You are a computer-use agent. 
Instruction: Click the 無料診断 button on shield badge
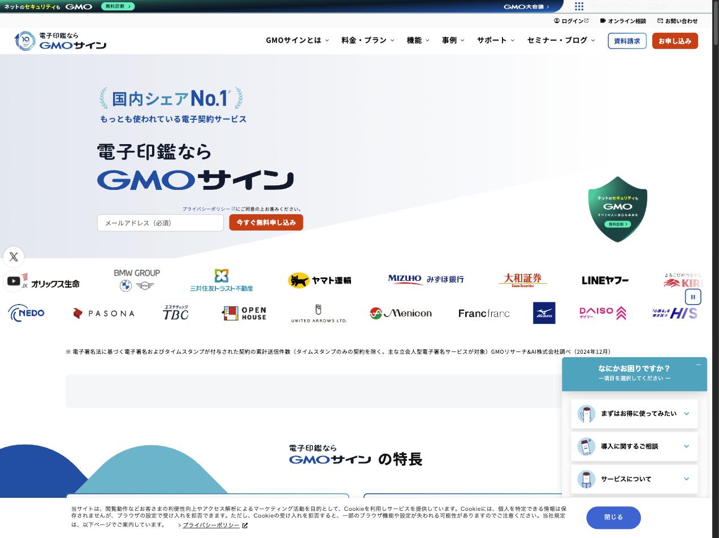[x=617, y=224]
